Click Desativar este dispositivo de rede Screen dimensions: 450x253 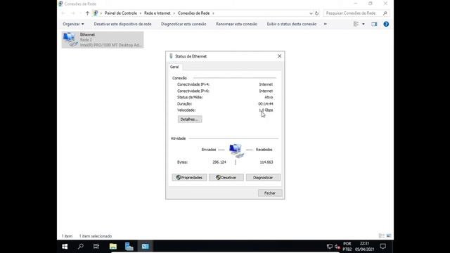click(122, 24)
